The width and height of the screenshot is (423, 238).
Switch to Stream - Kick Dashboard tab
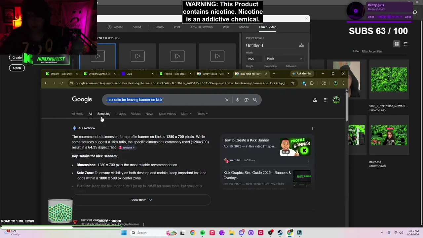pos(62,74)
